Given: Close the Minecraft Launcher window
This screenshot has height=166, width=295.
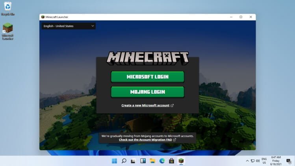Looking at the screenshot, I should (251, 17).
